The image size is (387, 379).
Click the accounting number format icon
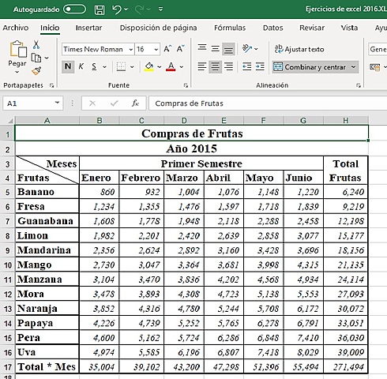tap(374, 67)
